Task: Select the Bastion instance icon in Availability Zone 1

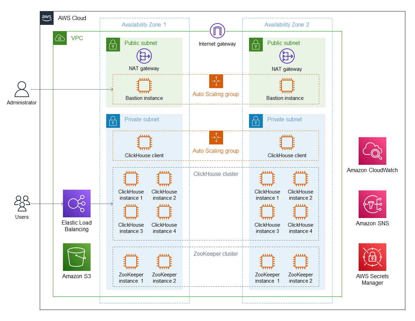Action: 144,85
